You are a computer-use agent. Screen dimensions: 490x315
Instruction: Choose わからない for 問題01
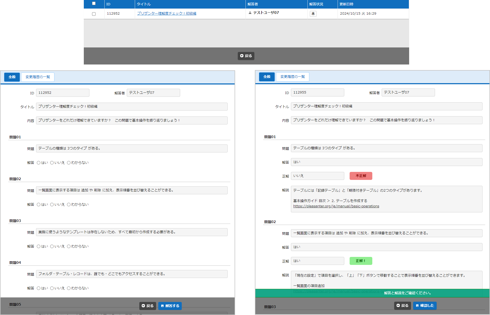pos(69,163)
